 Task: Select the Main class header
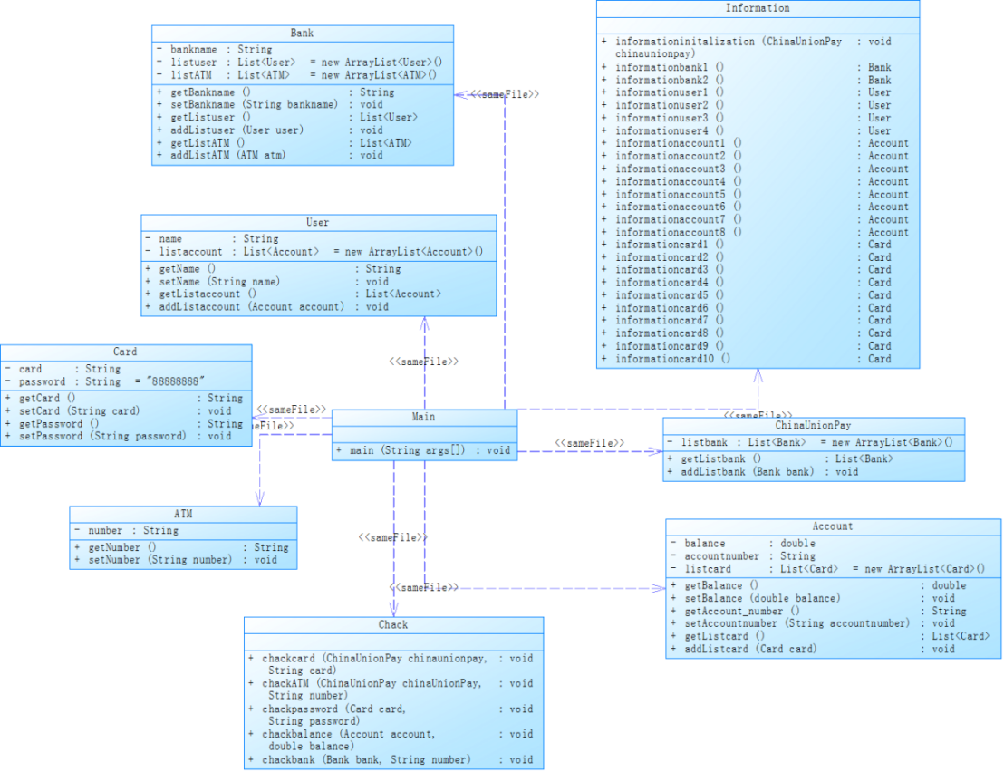(424, 418)
